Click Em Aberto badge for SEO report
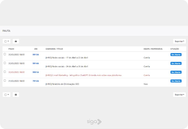 pyautogui.click(x=176, y=81)
